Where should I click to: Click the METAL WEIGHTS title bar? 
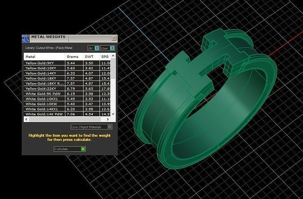(69, 38)
